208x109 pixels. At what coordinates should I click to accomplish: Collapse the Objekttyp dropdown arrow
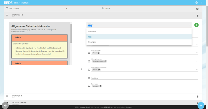point(189,25)
